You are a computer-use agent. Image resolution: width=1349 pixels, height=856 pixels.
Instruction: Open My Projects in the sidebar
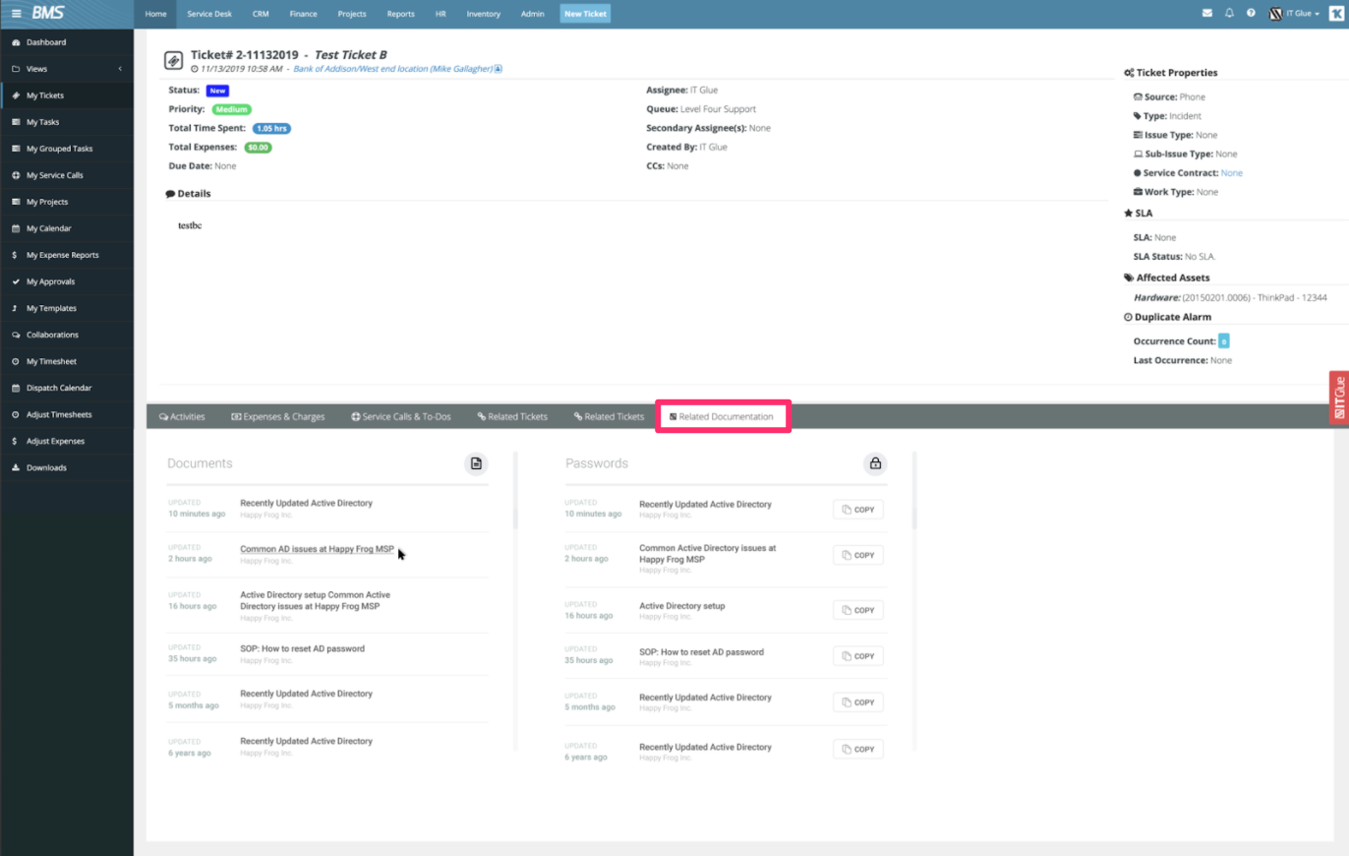tap(67, 202)
